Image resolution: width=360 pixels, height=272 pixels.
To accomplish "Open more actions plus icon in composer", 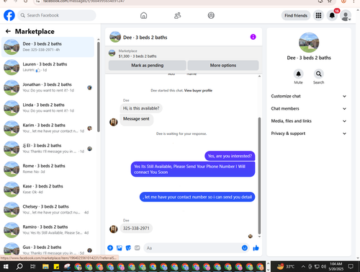I will coord(110,248).
